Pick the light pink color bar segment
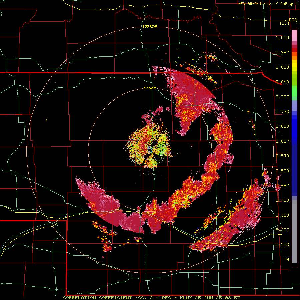The height and width of the screenshot is (300, 300). click(294, 36)
